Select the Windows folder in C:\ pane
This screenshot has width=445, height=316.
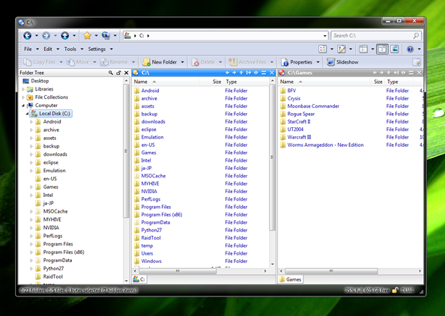[151, 261]
